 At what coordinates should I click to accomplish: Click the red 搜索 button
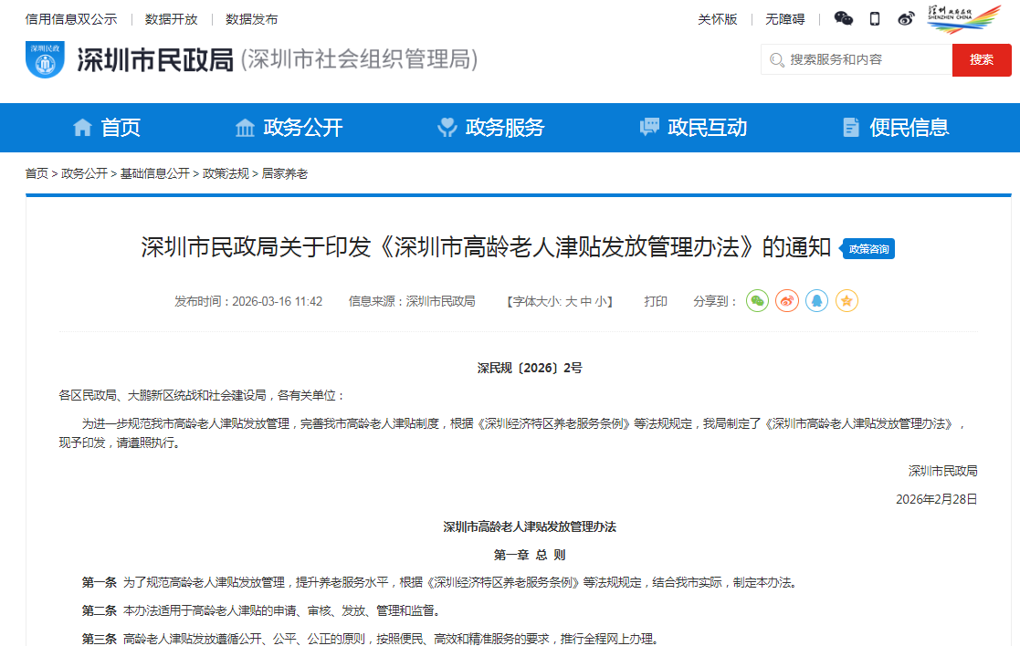tap(982, 60)
